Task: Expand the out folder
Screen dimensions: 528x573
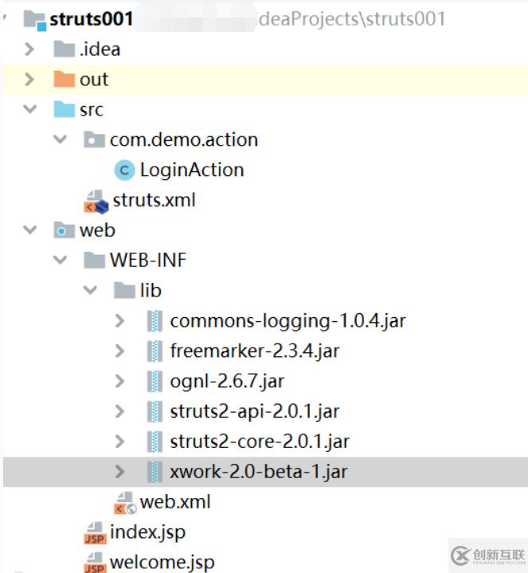Action: coord(29,80)
